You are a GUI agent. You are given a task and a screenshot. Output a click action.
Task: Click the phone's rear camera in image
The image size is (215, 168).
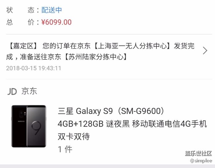21,113
